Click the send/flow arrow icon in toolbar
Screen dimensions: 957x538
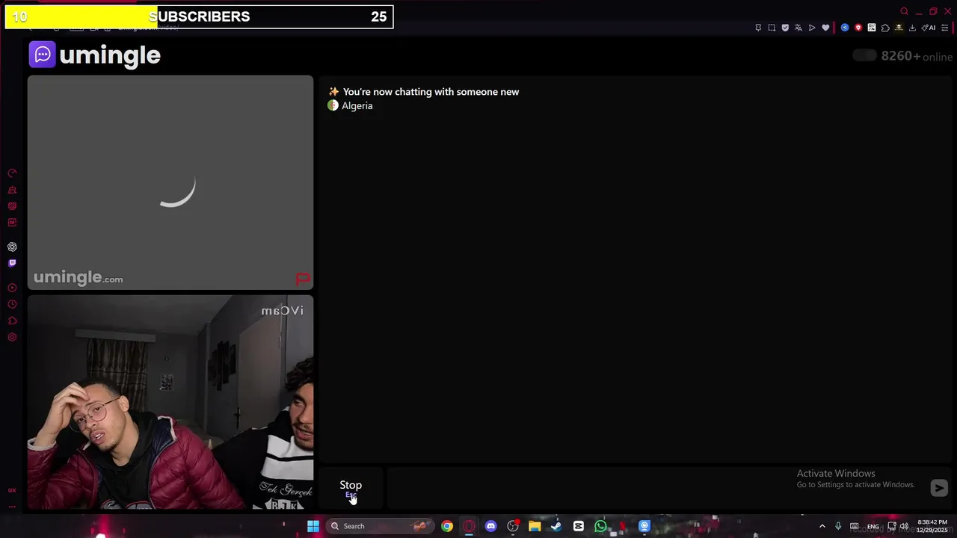click(812, 28)
